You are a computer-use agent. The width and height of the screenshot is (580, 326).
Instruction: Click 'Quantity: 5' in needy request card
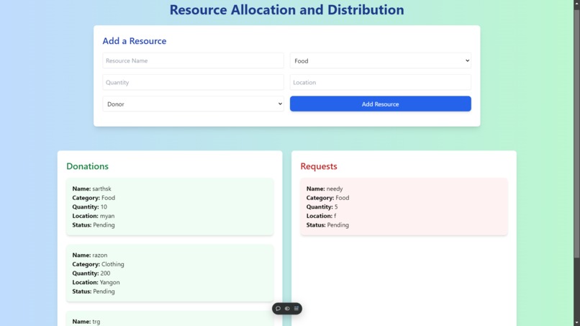click(322, 207)
